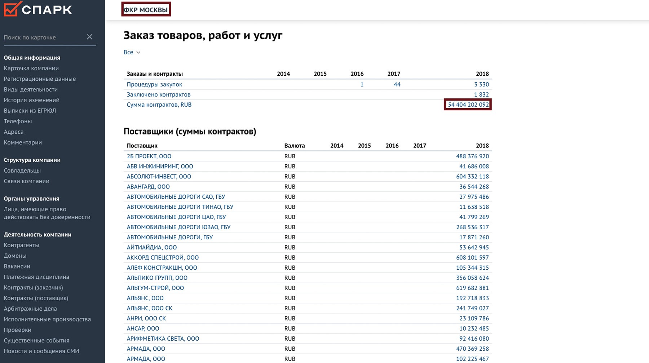Open АВТОМОБИЛЬНЫЕ ДОРОГИ ТИНАО, ГБУ
The width and height of the screenshot is (649, 363).
tap(180, 207)
